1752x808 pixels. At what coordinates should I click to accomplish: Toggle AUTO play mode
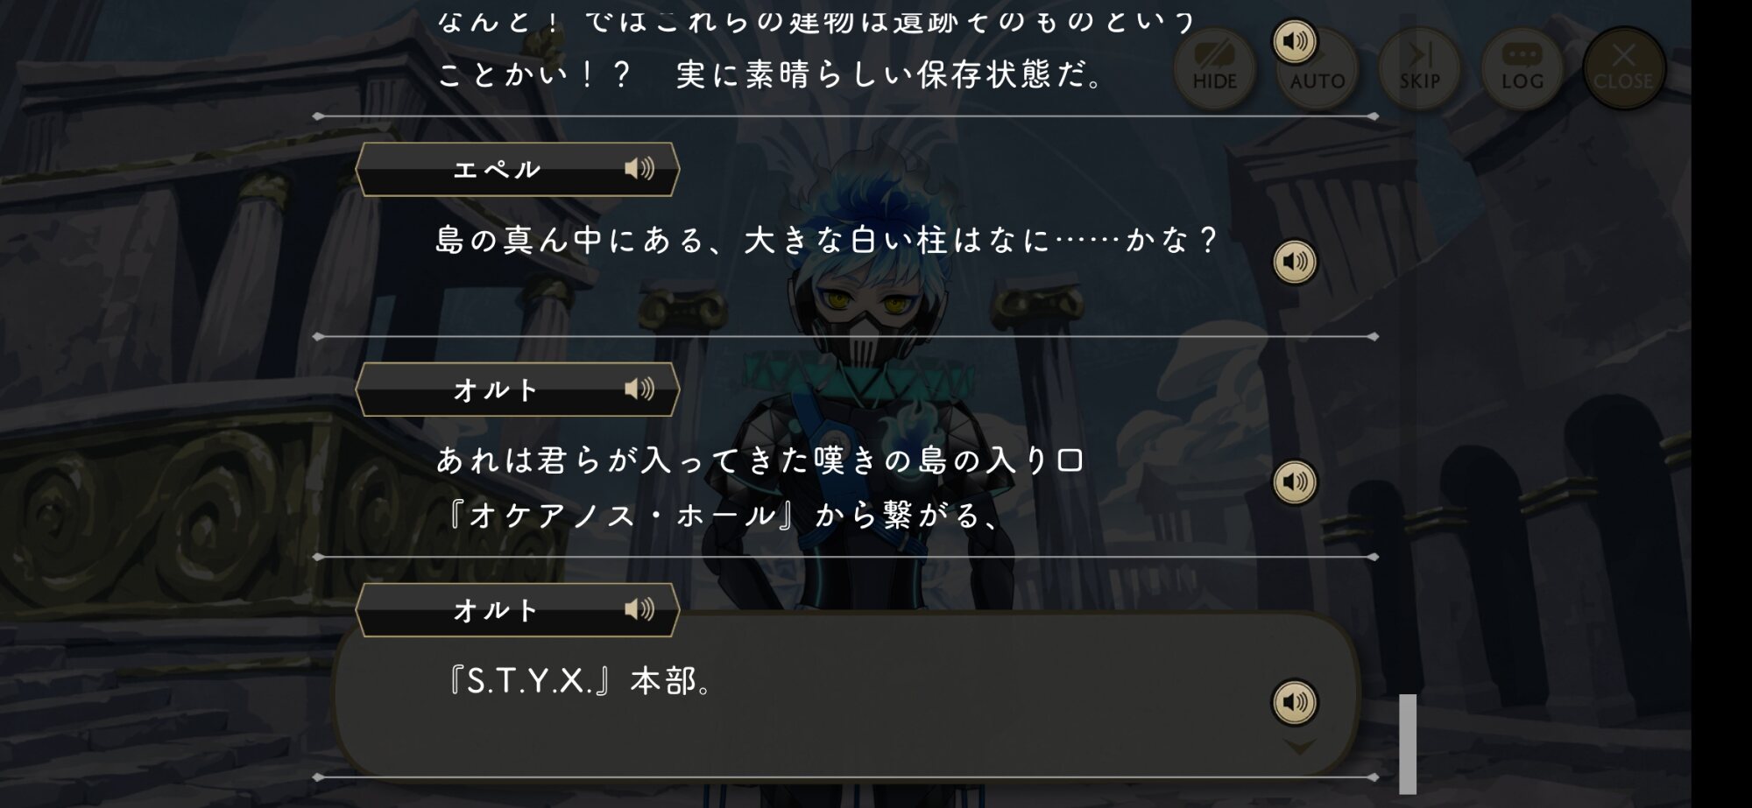(x=1317, y=70)
